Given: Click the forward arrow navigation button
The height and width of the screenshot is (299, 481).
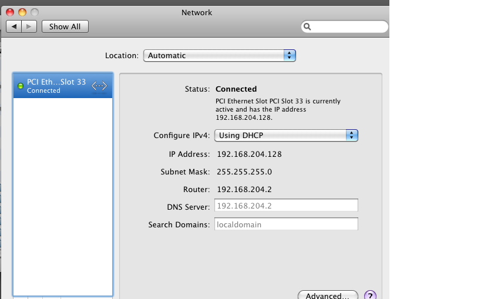Looking at the screenshot, I should pyautogui.click(x=29, y=26).
